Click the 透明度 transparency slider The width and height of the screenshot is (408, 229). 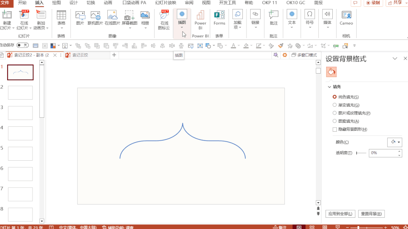[x=361, y=153]
